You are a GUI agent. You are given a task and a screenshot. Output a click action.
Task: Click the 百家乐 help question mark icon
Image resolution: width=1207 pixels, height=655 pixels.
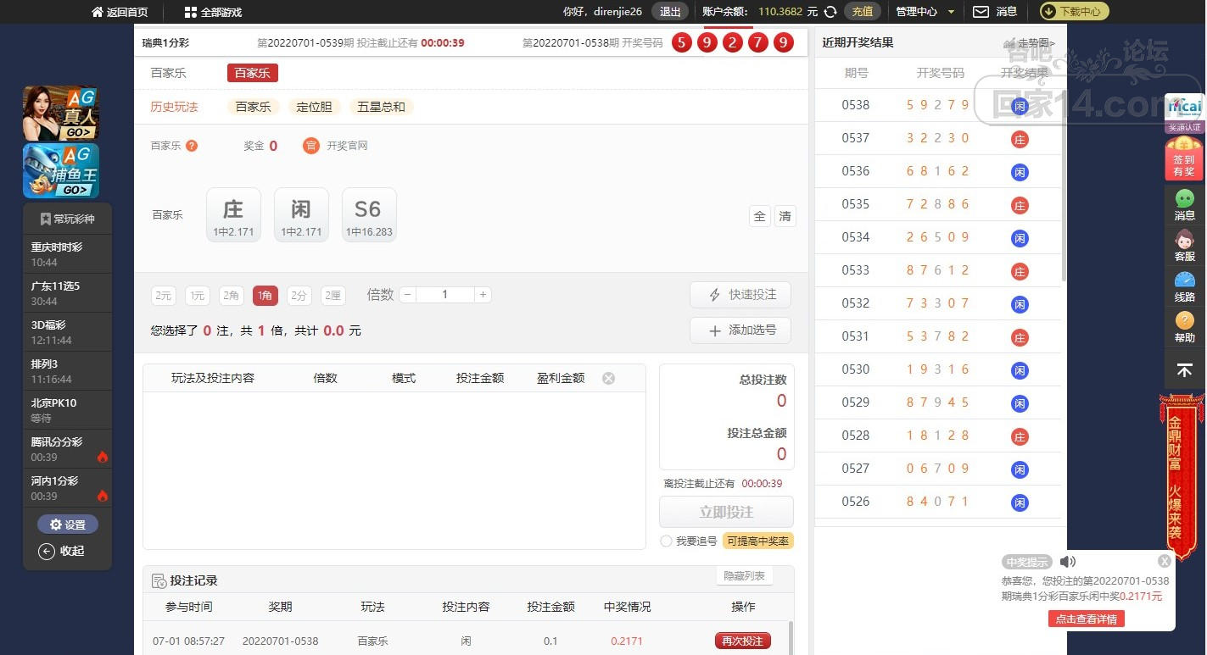pos(192,146)
